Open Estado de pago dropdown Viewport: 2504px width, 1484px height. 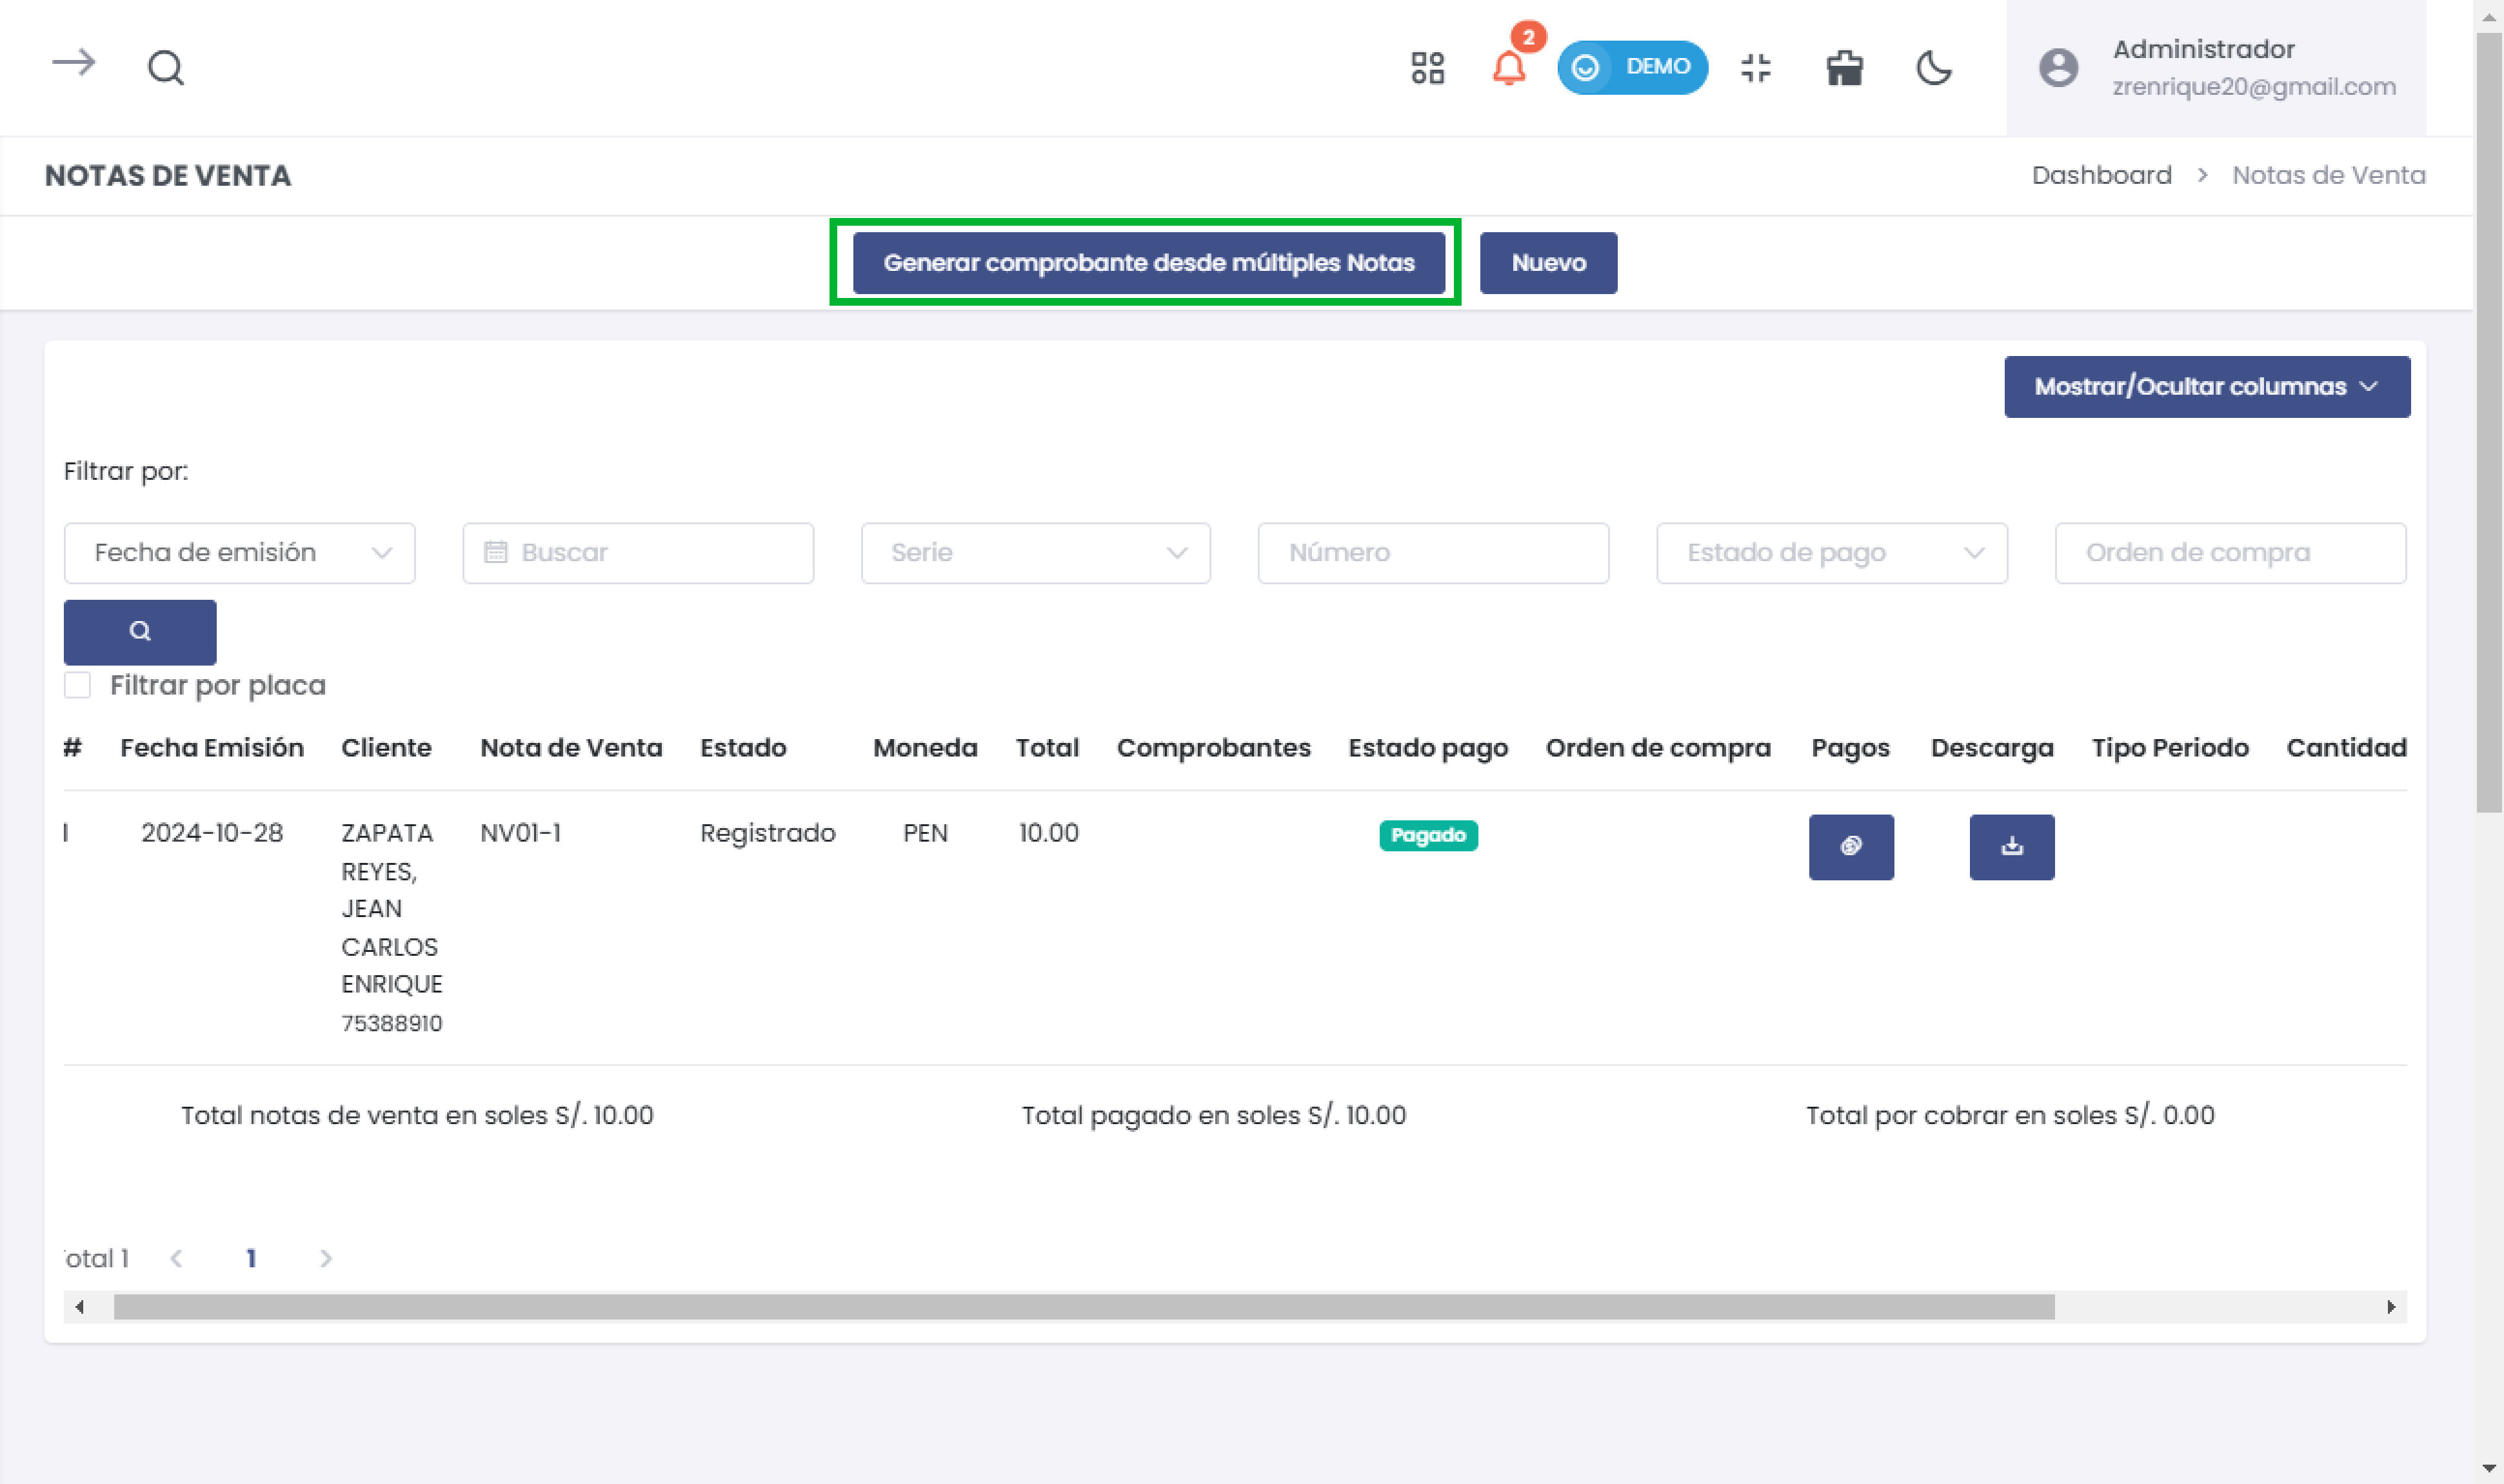pyautogui.click(x=1831, y=553)
